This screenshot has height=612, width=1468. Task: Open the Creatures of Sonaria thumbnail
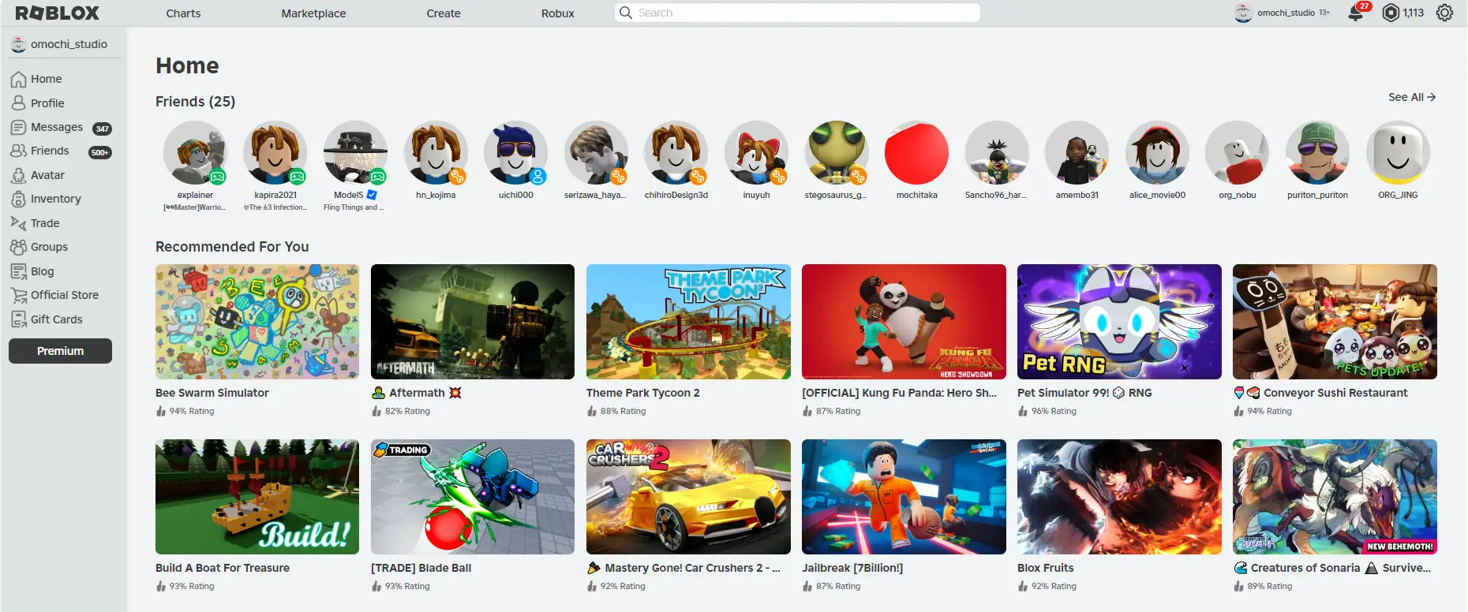(1335, 497)
